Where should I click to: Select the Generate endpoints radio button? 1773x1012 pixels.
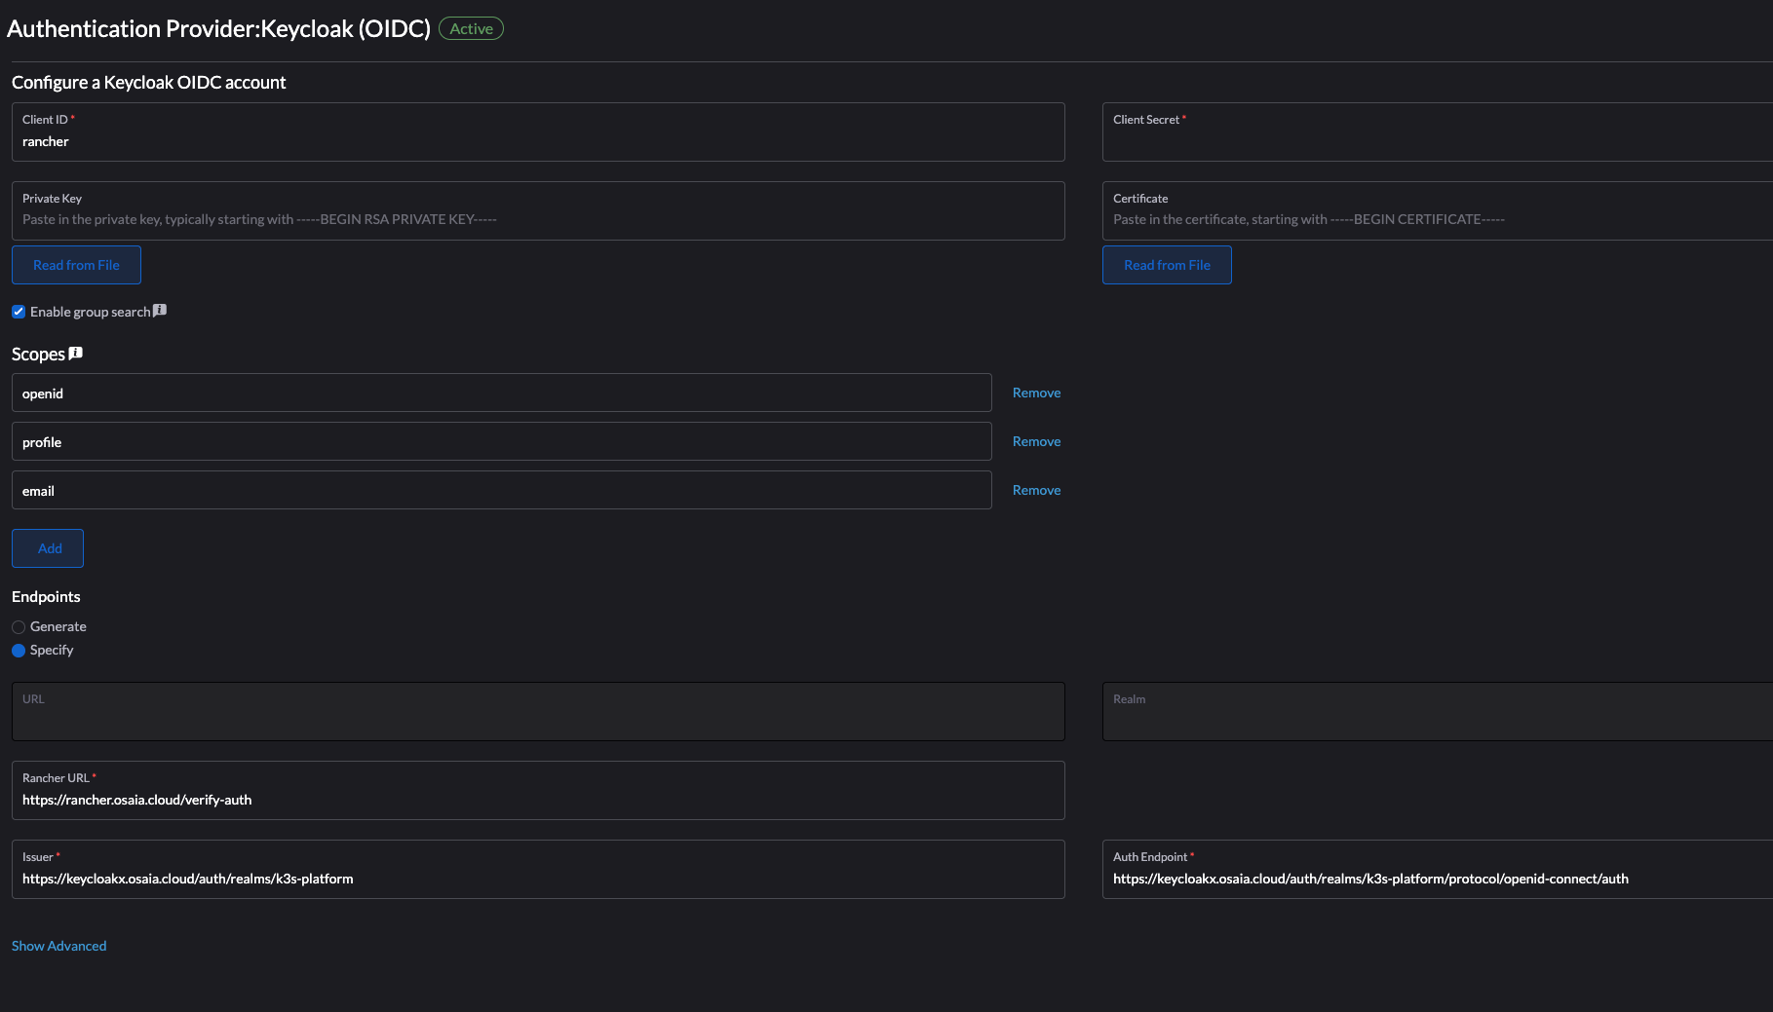19,627
